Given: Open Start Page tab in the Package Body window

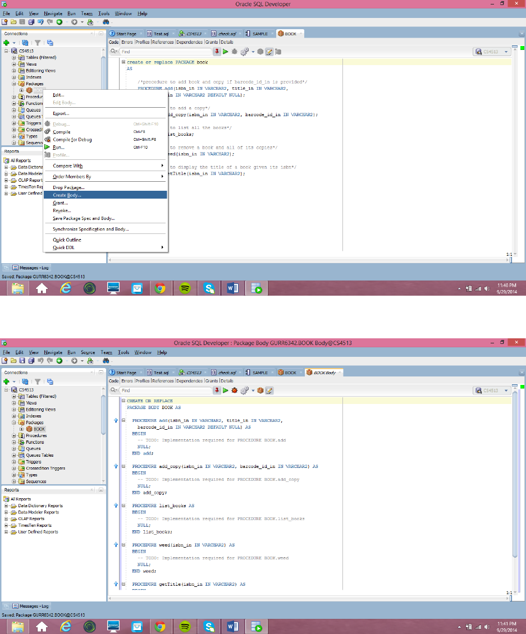Looking at the screenshot, I should point(125,373).
